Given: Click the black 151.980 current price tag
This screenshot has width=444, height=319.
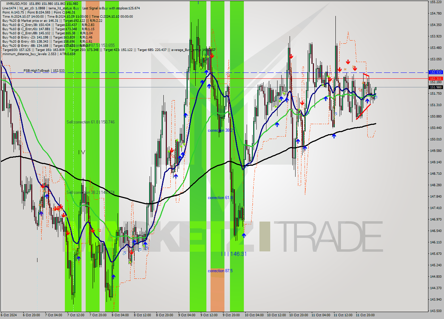Looking at the screenshot, I should coord(435,87).
